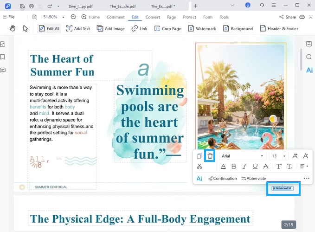Toggle underline formatting
The width and height of the screenshot is (315, 232).
point(255,167)
